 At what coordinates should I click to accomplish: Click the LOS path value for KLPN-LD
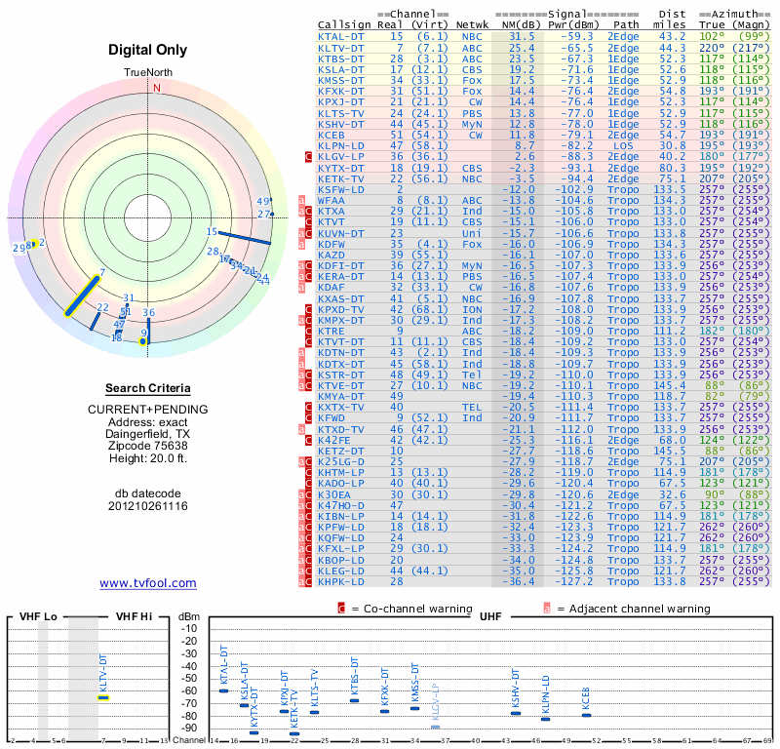623,146
